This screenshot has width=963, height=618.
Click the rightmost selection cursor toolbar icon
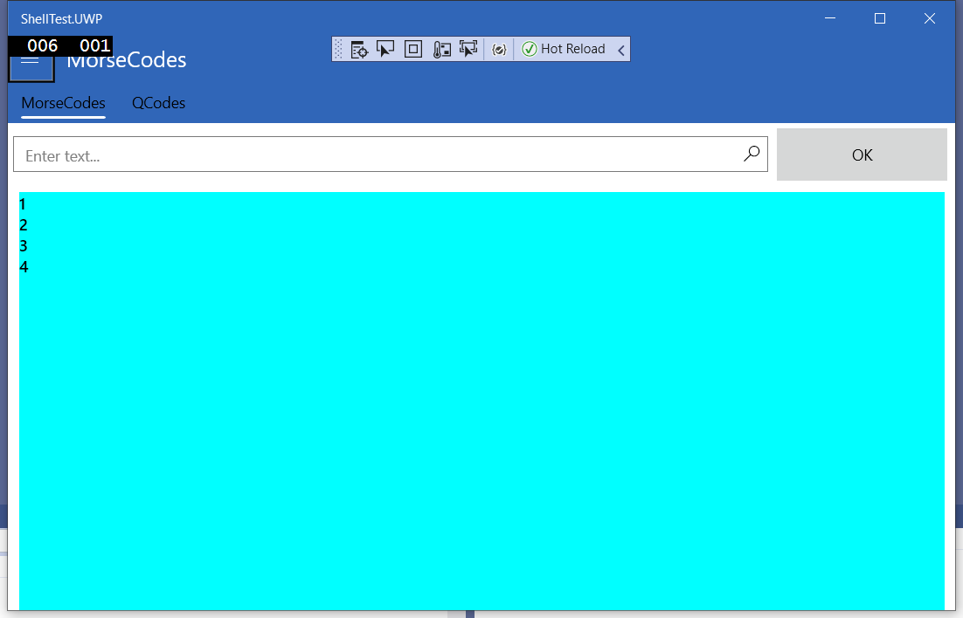[x=468, y=49]
